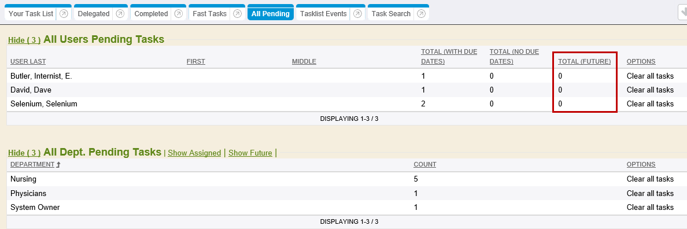Click sort arrow beside Department header
The image size is (687, 229).
tap(58, 165)
